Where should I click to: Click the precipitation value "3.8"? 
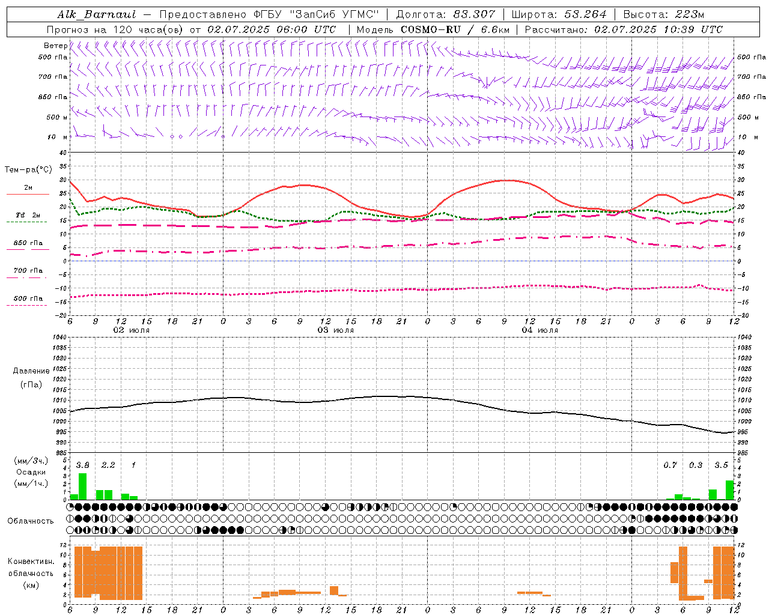[x=83, y=465]
